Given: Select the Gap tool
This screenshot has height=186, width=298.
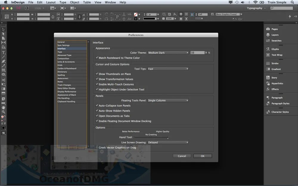Looking at the screenshot, I should pos(3,43).
